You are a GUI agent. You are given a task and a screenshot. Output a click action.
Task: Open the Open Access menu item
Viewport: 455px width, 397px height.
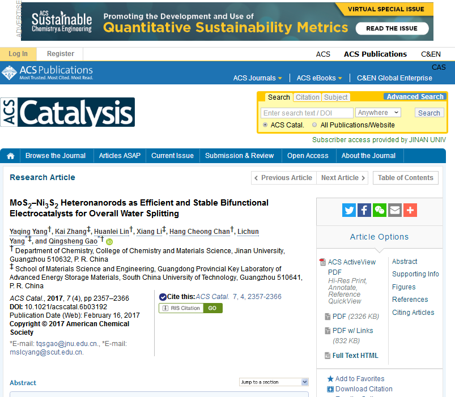point(308,156)
